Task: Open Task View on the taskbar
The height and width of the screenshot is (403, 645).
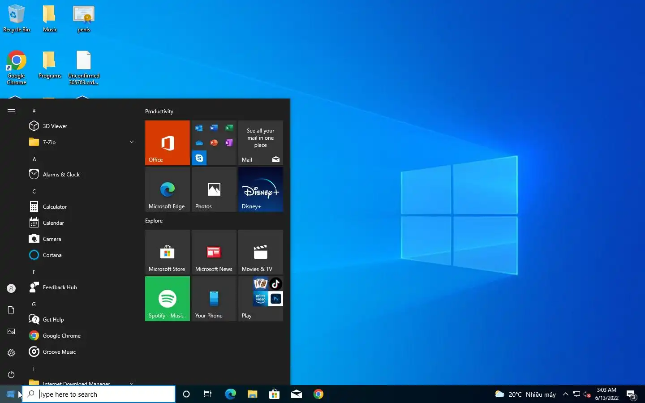Action: [x=208, y=394]
